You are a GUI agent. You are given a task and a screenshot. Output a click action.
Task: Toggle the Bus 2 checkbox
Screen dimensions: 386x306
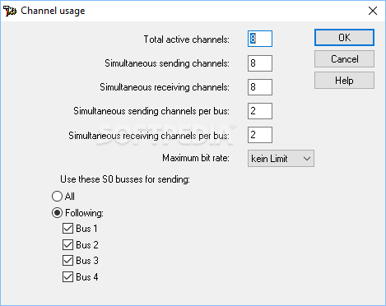(67, 244)
